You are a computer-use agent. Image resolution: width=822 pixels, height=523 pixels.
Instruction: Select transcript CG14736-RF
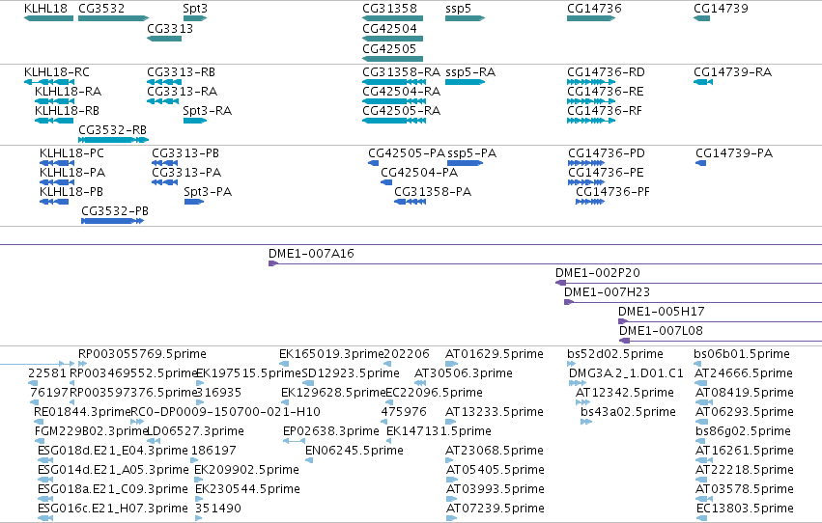[591, 121]
